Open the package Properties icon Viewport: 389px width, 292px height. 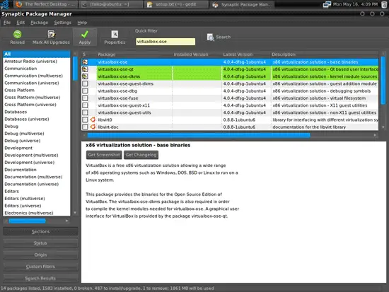(115, 34)
